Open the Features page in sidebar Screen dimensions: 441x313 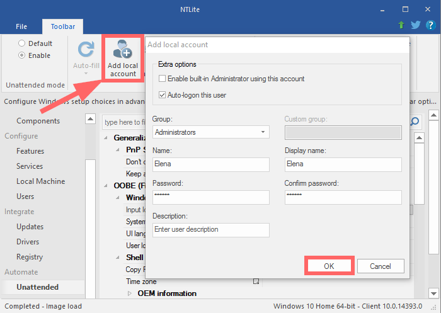click(x=30, y=151)
